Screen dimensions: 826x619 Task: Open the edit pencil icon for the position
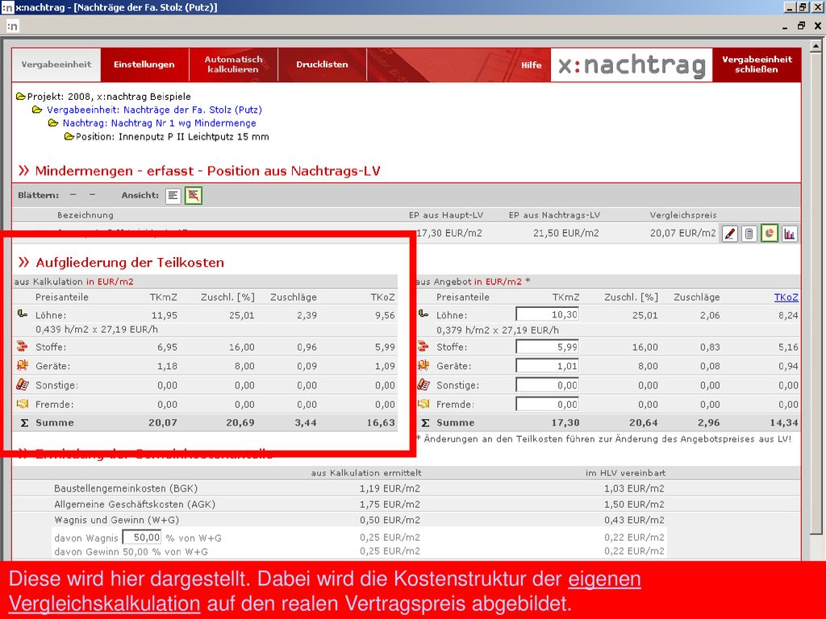tap(729, 234)
